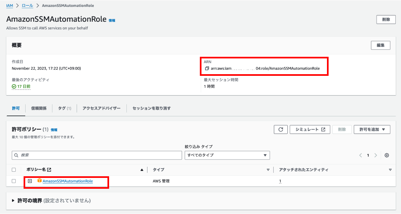Image resolution: width=401 pixels, height=214 pixels.
Task: Switch to the 信頼関係 tab
Action: click(x=39, y=108)
